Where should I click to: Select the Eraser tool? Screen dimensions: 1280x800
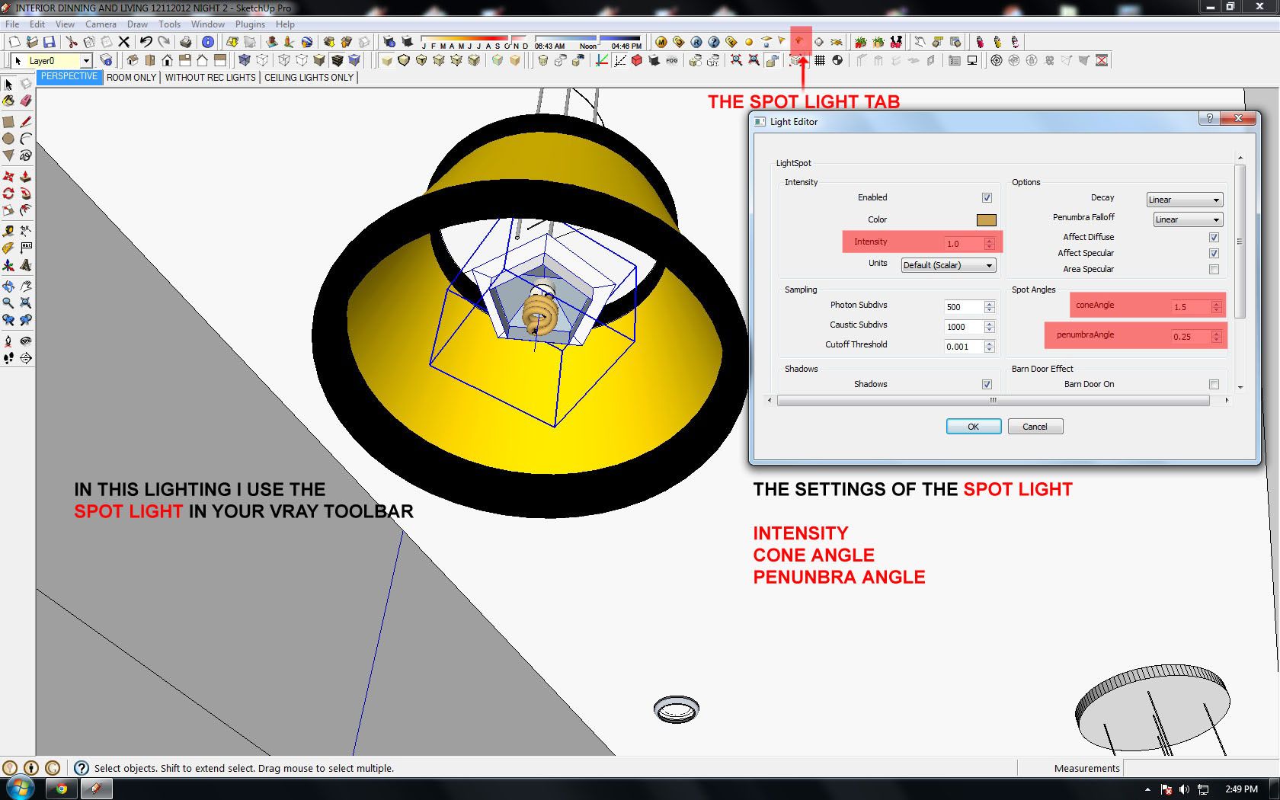tap(26, 101)
